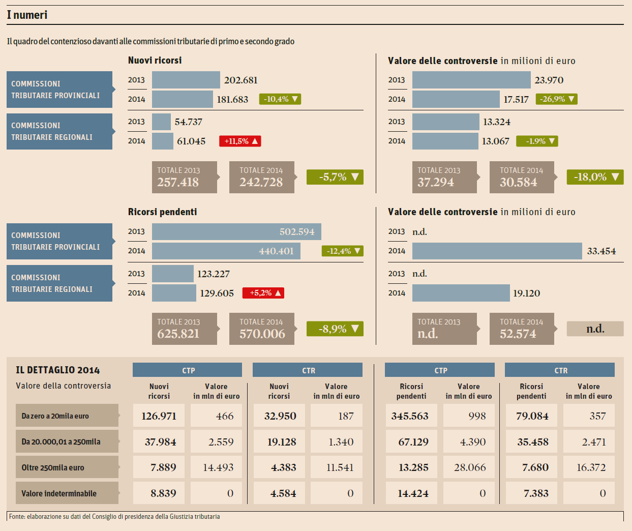Click the TOTALE 2014 box showing 570.006
Screen dimensions: 632x531
(x=261, y=329)
